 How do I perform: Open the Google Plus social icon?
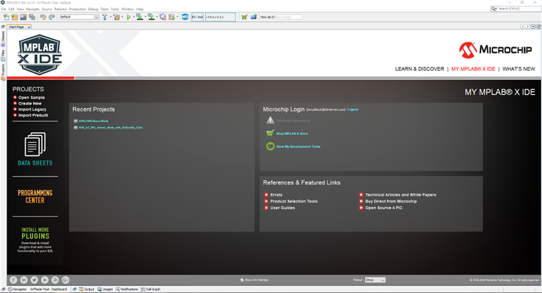click(66, 280)
